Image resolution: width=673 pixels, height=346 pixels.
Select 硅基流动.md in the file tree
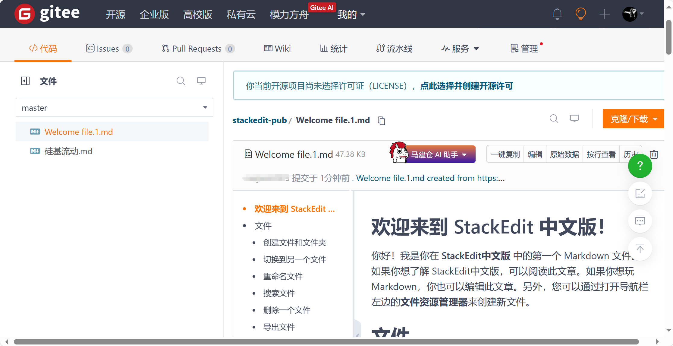coord(68,151)
